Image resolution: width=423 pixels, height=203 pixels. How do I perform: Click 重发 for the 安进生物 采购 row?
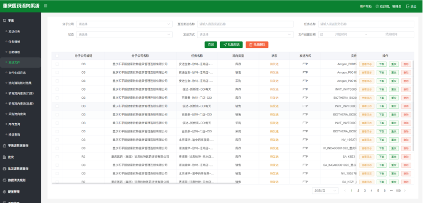tap(393, 81)
